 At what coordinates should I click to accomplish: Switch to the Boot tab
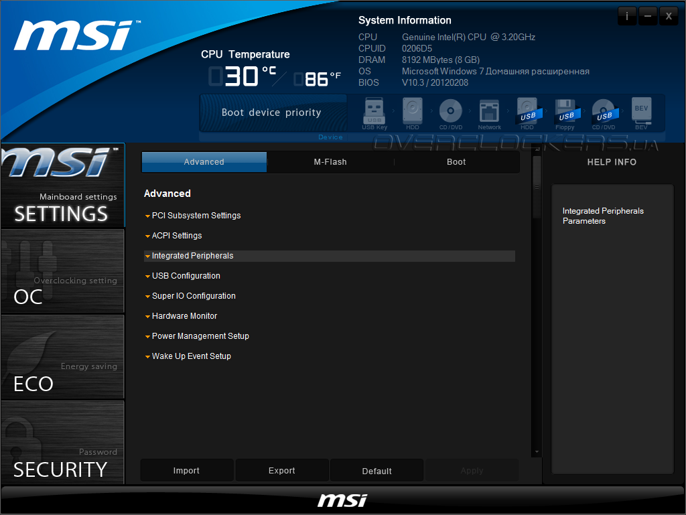click(456, 162)
